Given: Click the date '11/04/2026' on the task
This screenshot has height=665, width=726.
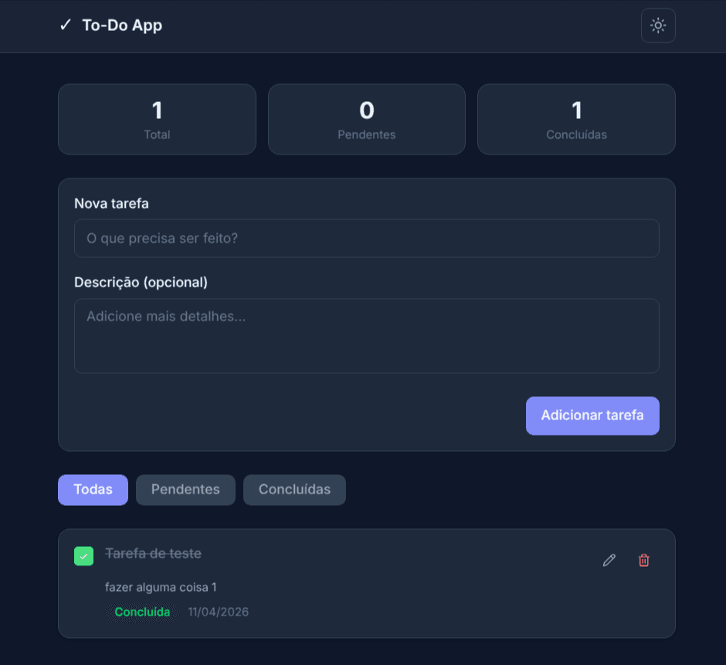Looking at the screenshot, I should [217, 612].
